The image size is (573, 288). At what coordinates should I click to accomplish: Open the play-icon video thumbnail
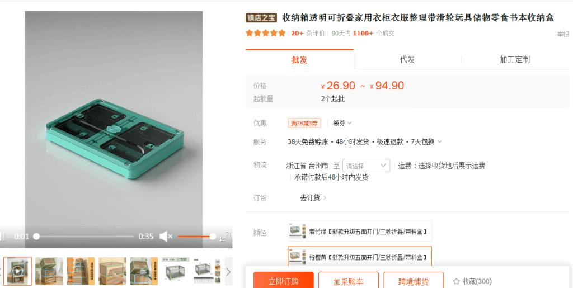pyautogui.click(x=18, y=271)
